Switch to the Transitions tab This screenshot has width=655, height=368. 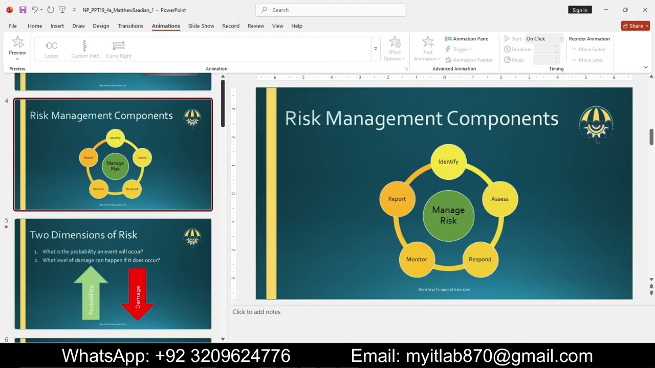pyautogui.click(x=130, y=26)
